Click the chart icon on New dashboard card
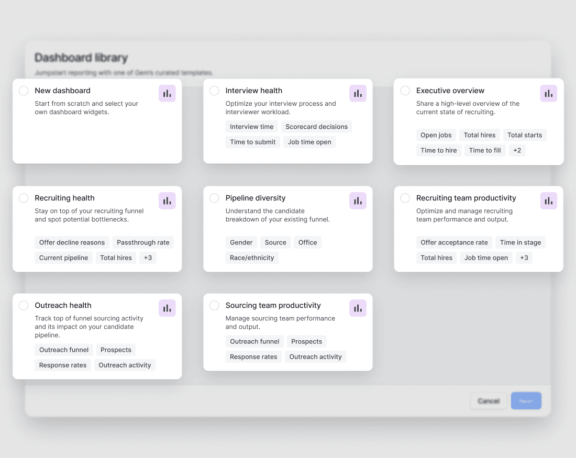Viewport: 576px width, 458px height. (x=167, y=93)
